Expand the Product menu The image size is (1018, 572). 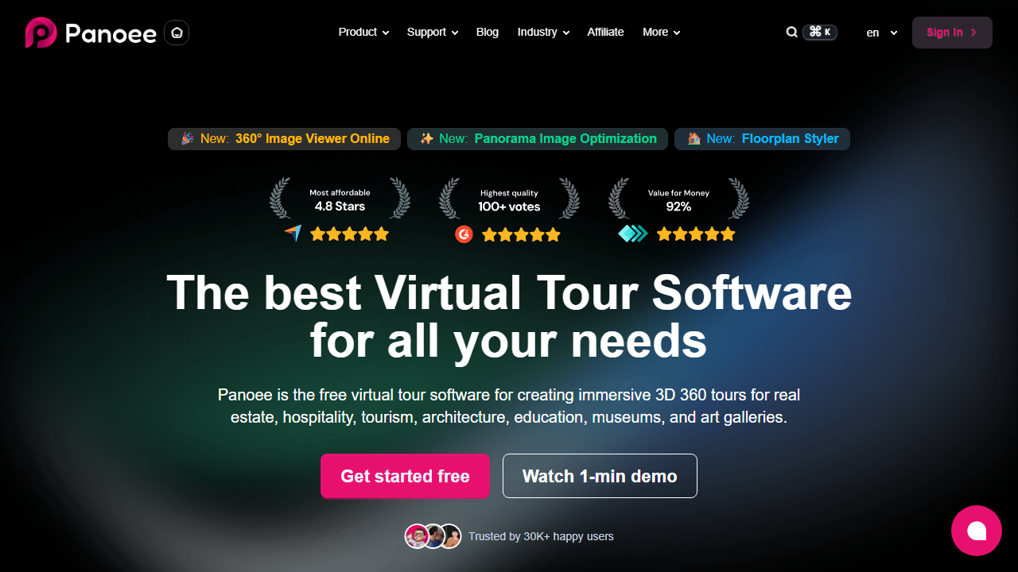point(363,33)
